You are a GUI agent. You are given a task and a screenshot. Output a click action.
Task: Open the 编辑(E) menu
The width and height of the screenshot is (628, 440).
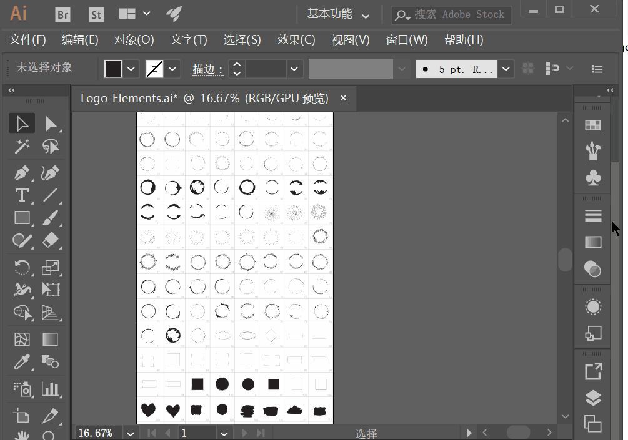(x=80, y=39)
